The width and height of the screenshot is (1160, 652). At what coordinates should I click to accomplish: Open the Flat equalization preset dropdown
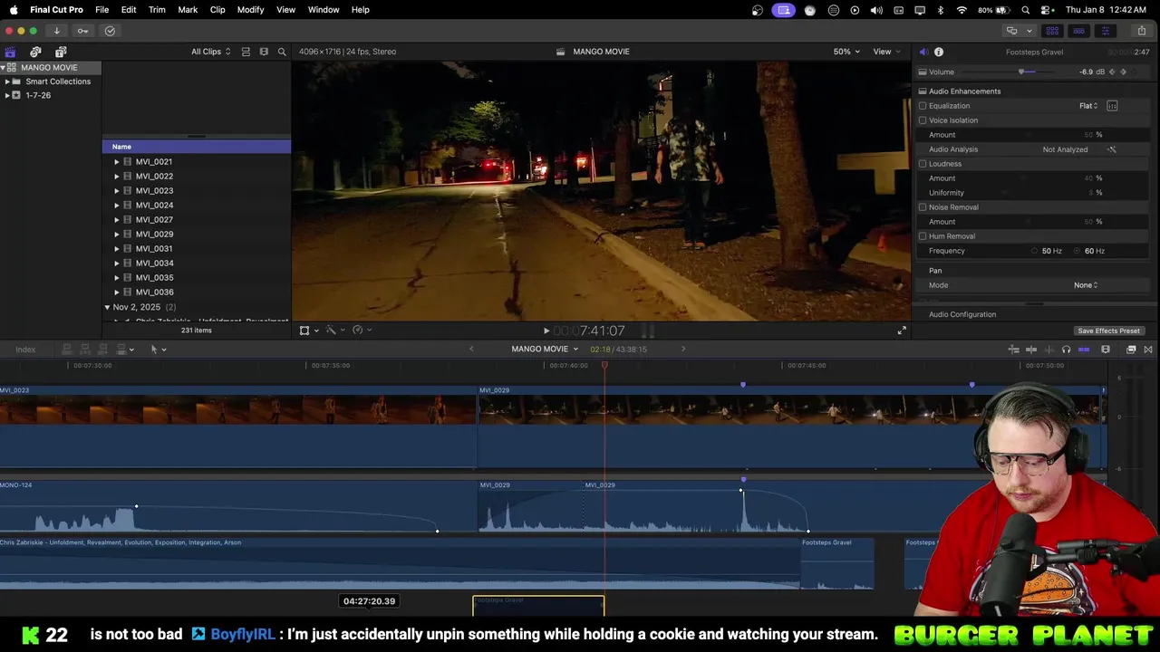[1088, 106]
